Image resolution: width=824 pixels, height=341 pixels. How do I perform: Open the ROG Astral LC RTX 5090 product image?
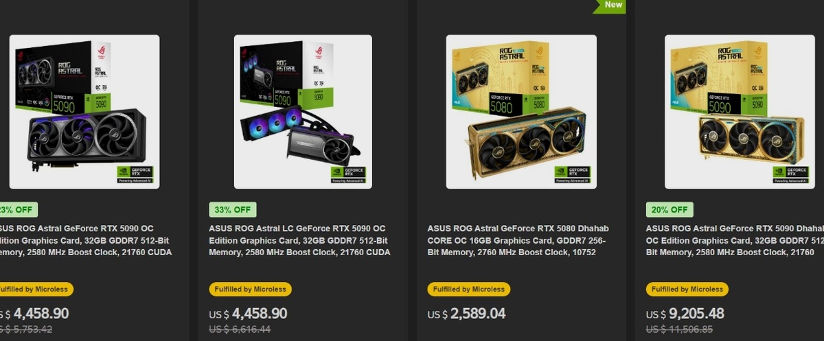click(303, 112)
